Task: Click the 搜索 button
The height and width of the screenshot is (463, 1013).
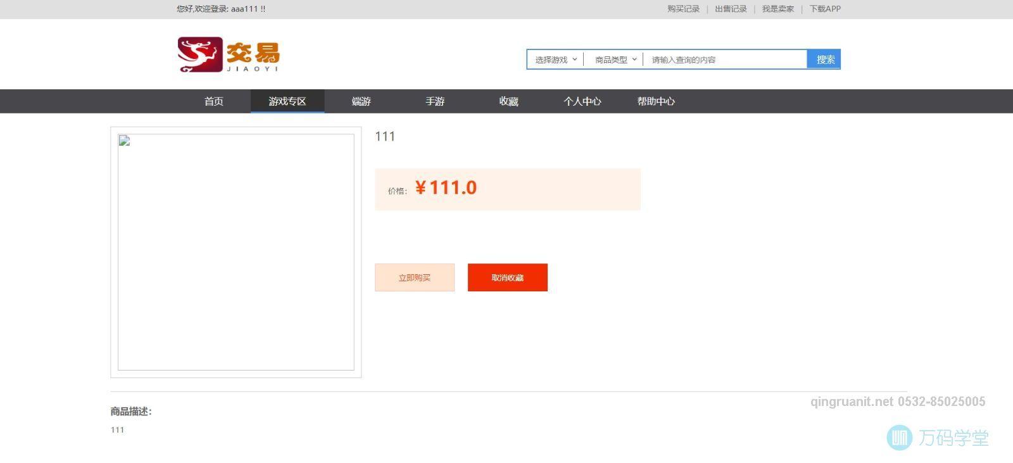Action: pos(824,60)
